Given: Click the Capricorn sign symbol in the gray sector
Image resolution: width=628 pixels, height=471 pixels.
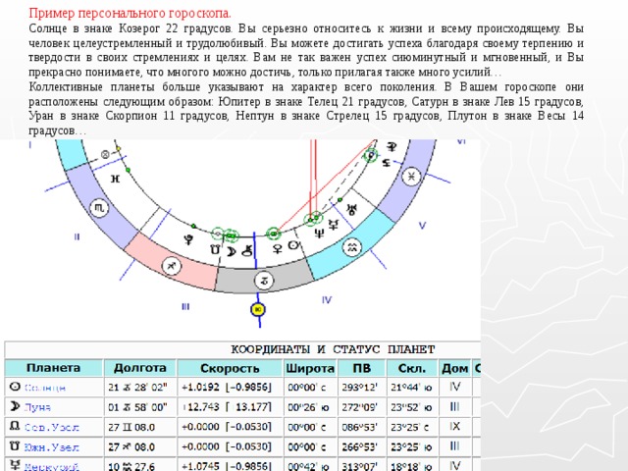Looking at the screenshot, I should 264,281.
